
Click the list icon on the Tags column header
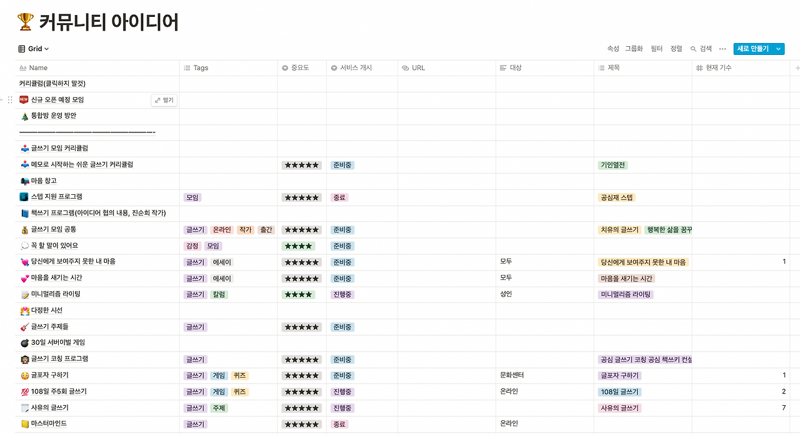(x=186, y=67)
